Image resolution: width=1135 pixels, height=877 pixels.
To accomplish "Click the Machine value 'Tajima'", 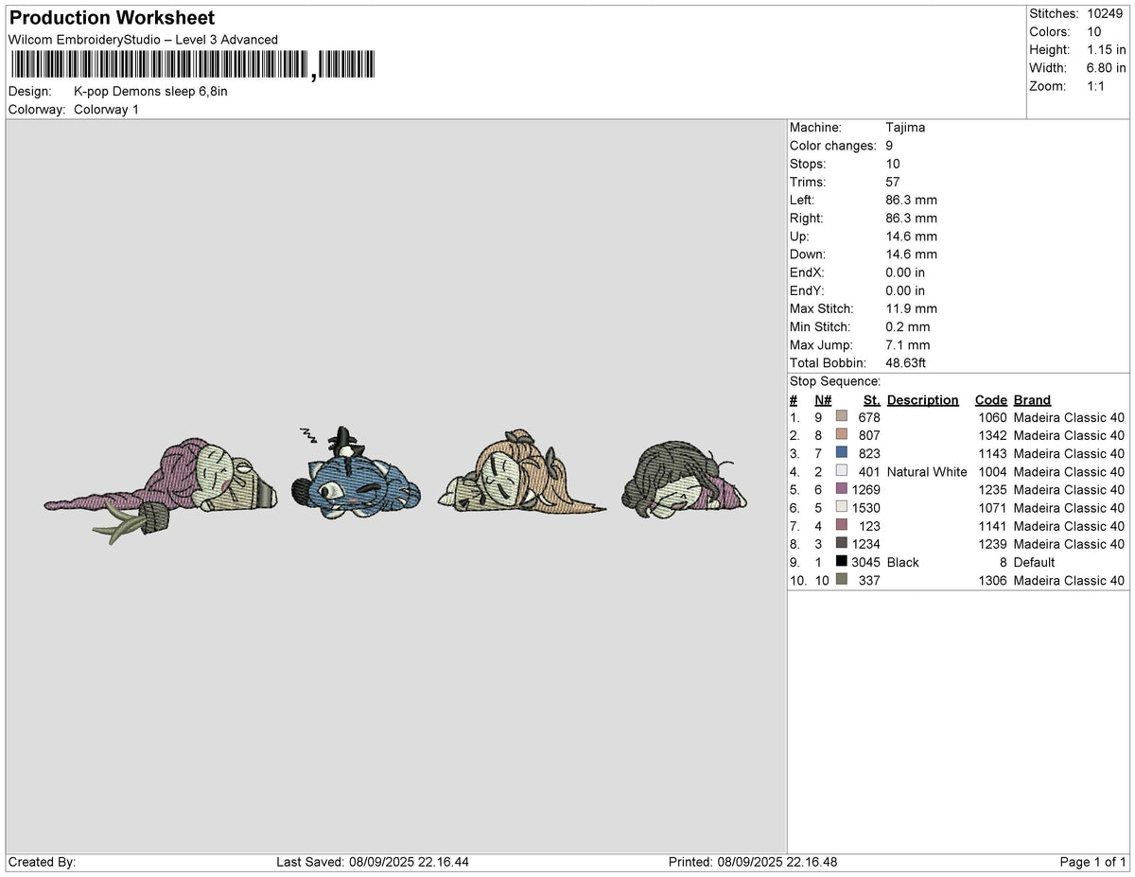I will click(905, 128).
